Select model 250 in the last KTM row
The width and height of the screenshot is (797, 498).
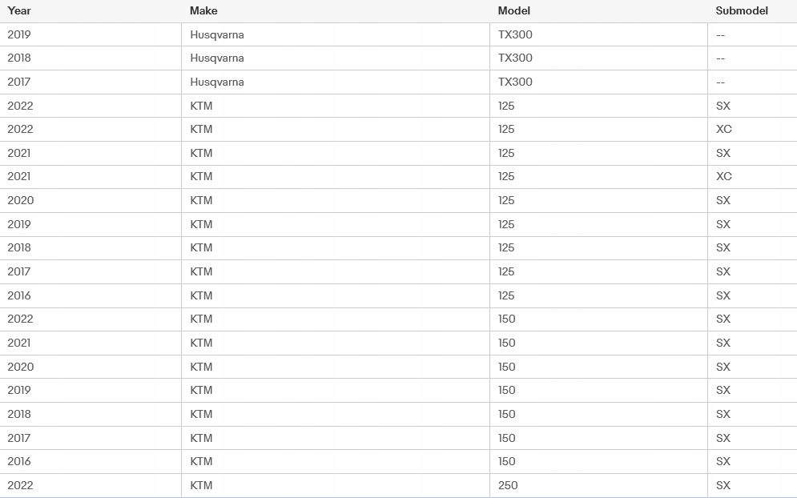click(508, 485)
